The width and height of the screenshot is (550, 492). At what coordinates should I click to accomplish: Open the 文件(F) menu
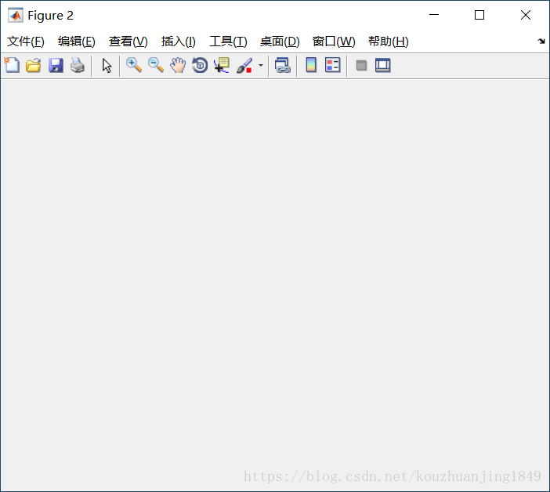[26, 42]
